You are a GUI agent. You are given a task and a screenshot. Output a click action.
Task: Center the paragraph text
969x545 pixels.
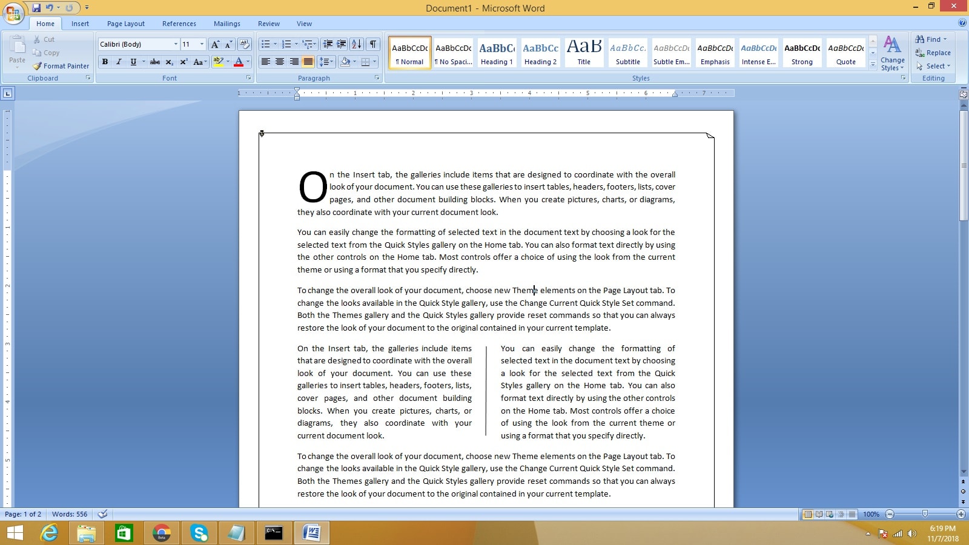click(x=280, y=62)
